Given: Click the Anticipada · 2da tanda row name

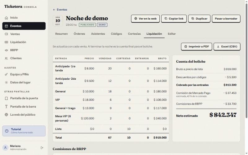Looking at the screenshot, I should click(65, 81).
